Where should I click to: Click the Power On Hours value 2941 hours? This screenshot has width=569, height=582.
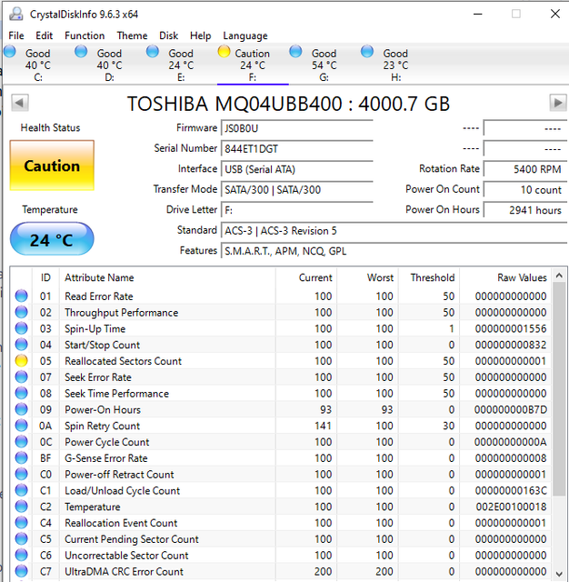(525, 210)
